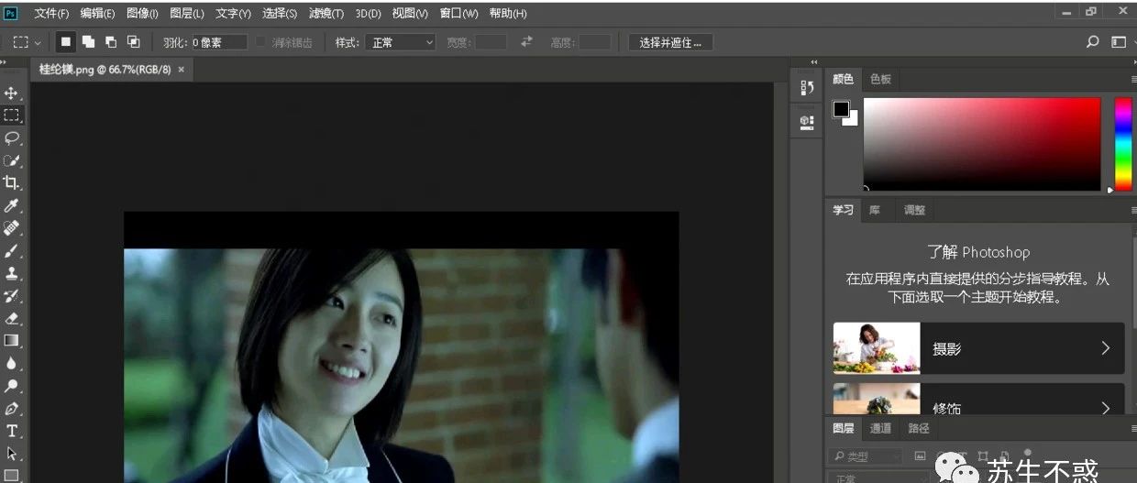Expand the 修饰 tutorial chevron
This screenshot has height=483, width=1137.
pyautogui.click(x=1105, y=408)
